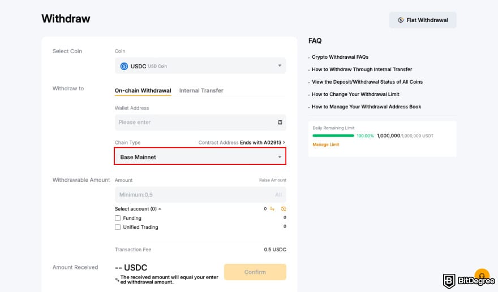Switch to On-chain Withdrawal tab
The image size is (498, 292).
coord(143,91)
